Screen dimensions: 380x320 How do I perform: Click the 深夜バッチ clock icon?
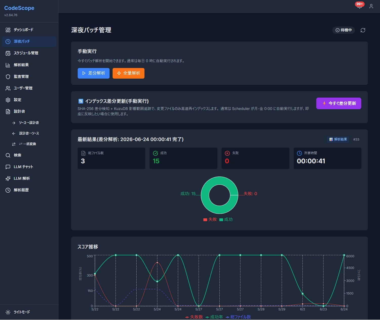[x=8, y=41]
